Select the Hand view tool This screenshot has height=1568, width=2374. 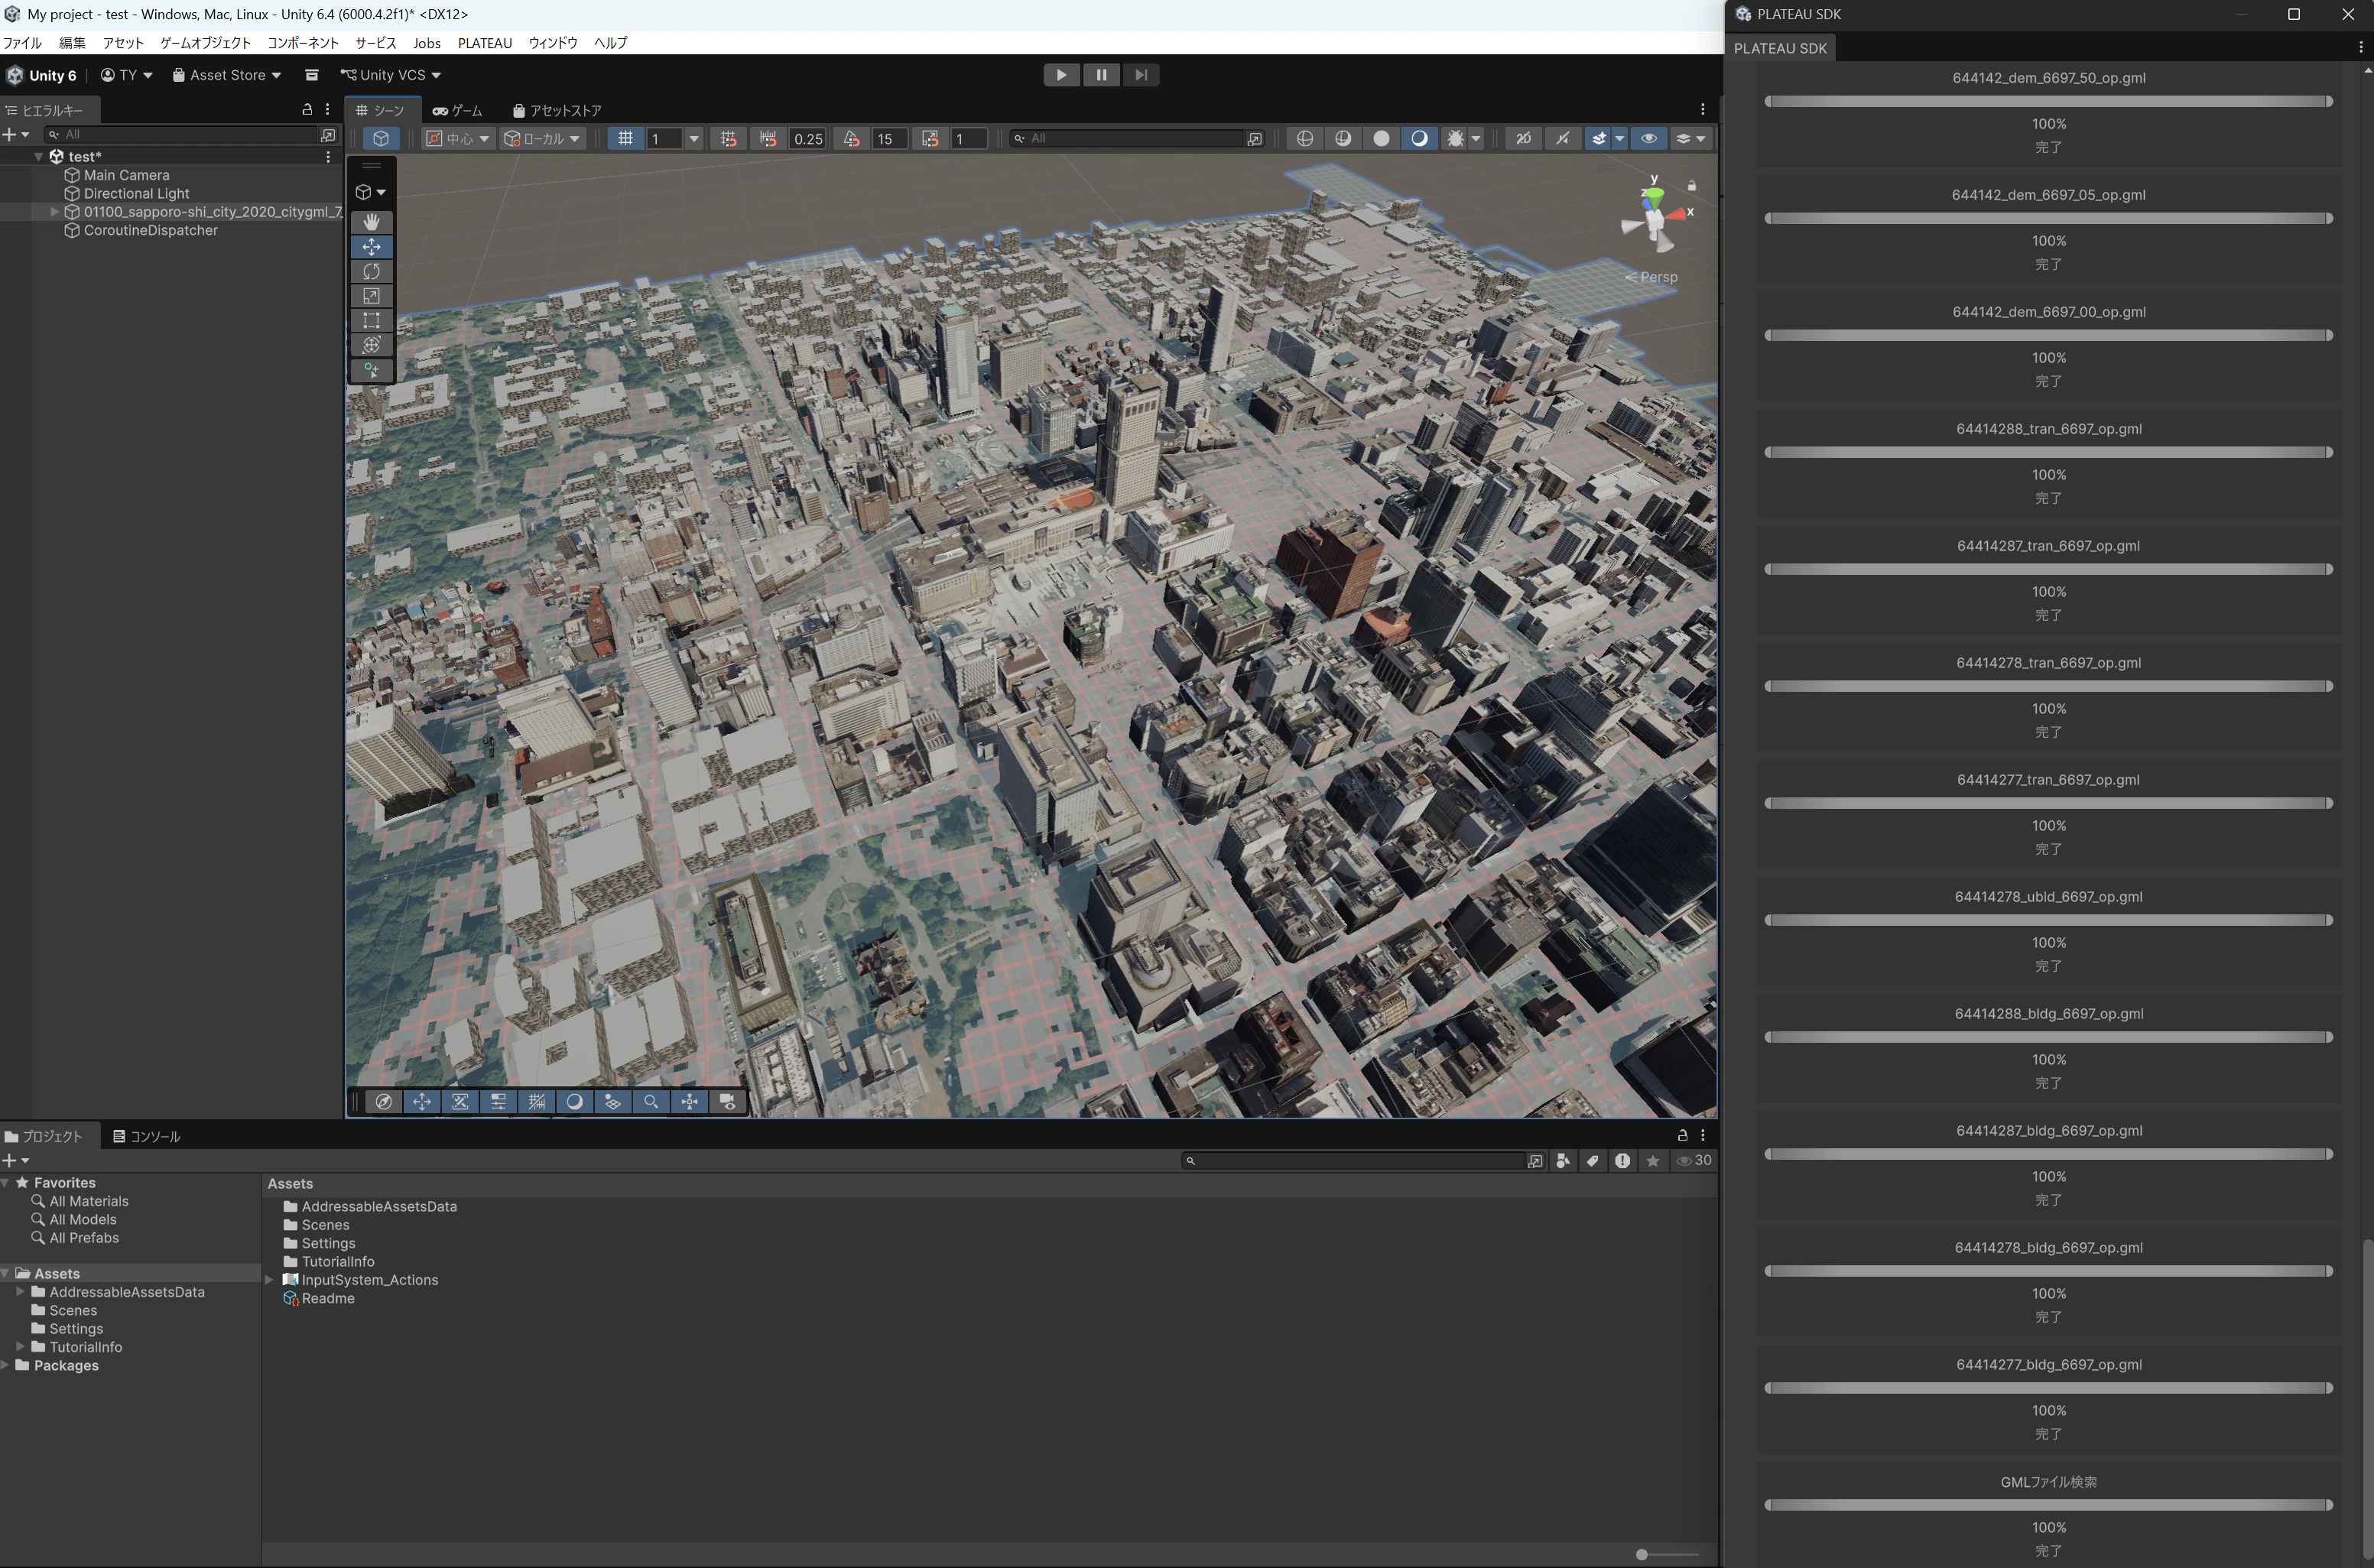tap(371, 222)
